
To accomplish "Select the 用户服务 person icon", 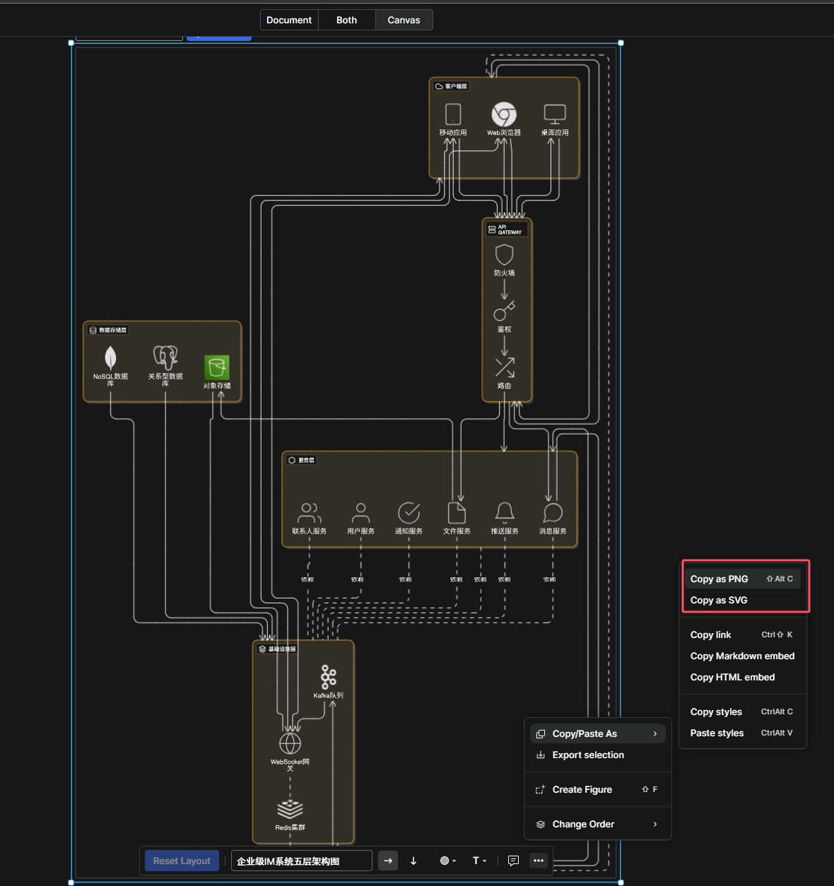I will tap(360, 513).
